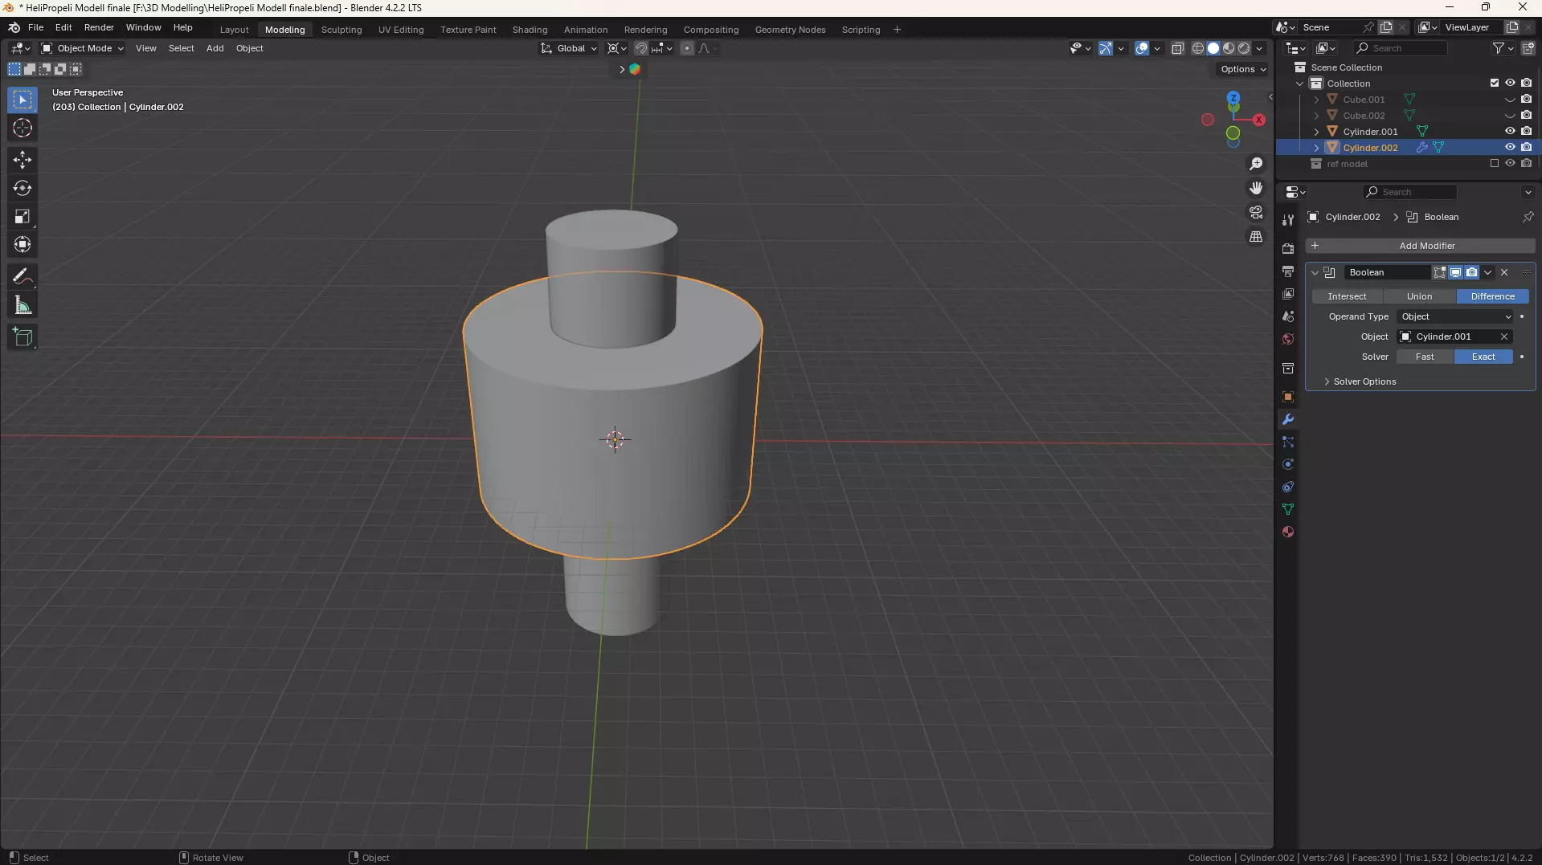Viewport: 1542px width, 865px height.
Task: Toggle X-ray display mode
Action: tap(1177, 48)
